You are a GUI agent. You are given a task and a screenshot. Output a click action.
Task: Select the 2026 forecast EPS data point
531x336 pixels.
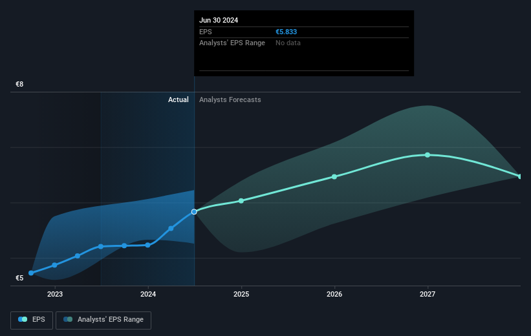pyautogui.click(x=334, y=176)
